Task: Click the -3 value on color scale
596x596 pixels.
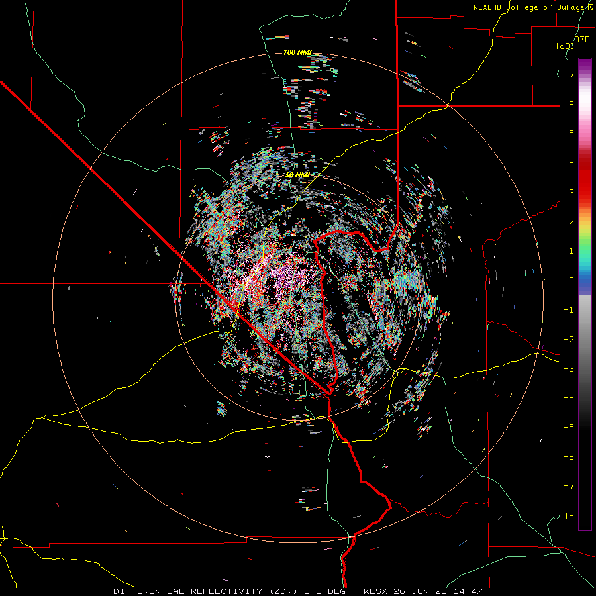Action: [569, 369]
